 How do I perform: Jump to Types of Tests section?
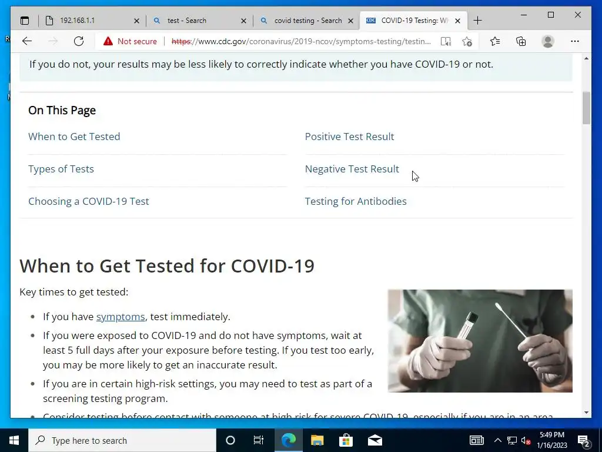61,169
